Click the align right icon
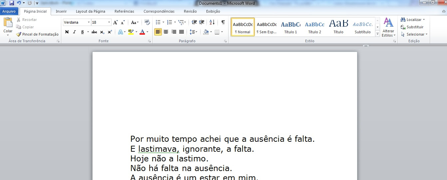Screen dimensions: 447x180 (x=174, y=32)
